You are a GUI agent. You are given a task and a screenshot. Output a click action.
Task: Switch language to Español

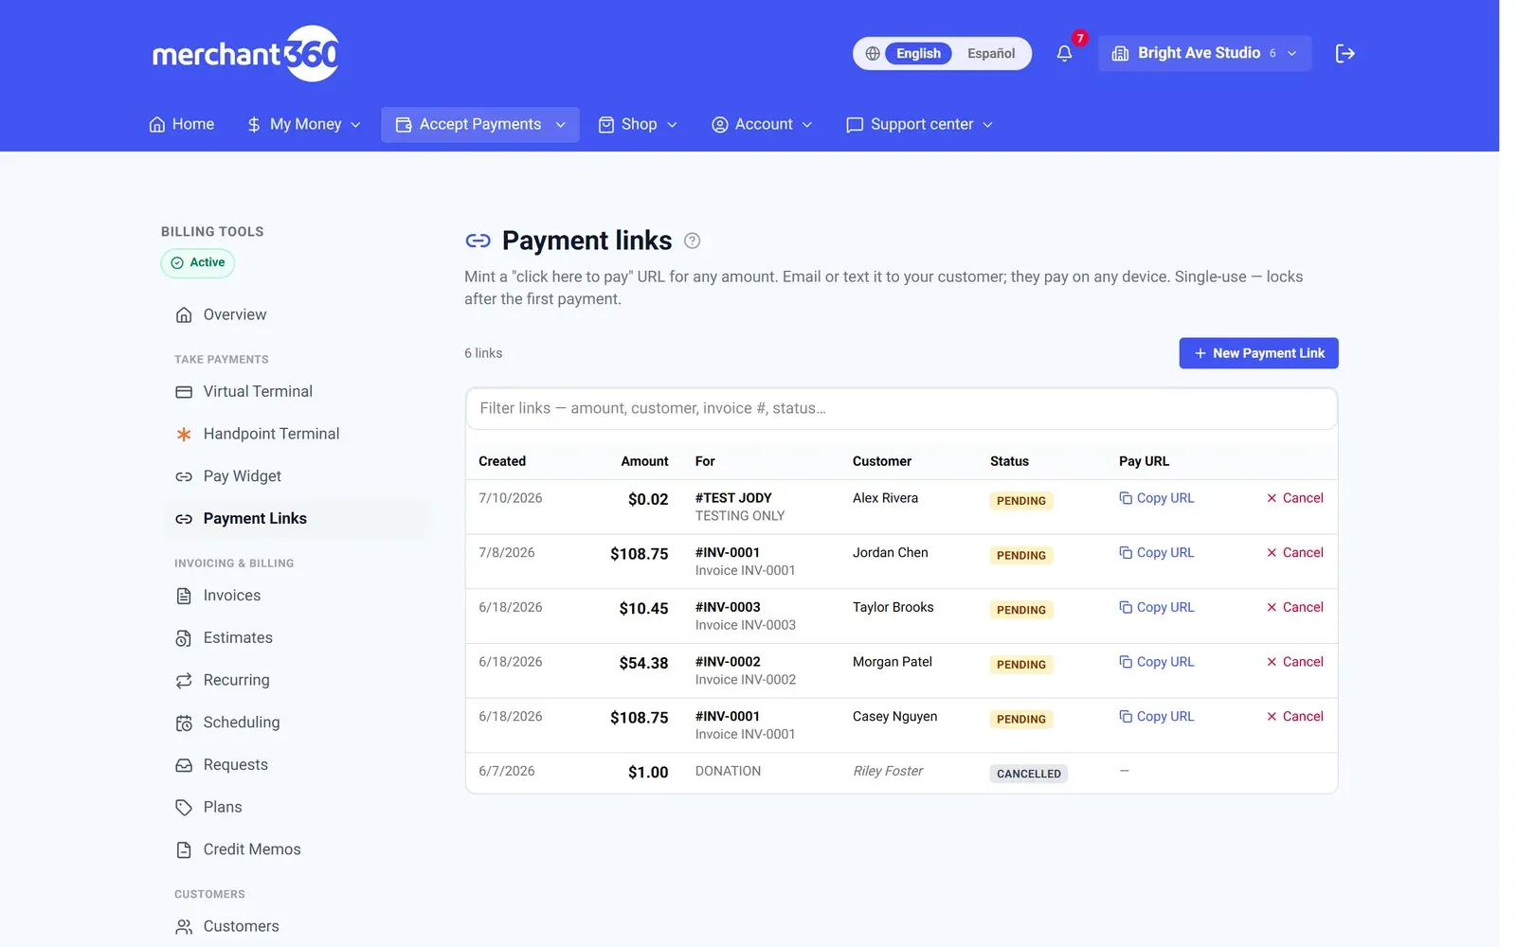tap(991, 53)
